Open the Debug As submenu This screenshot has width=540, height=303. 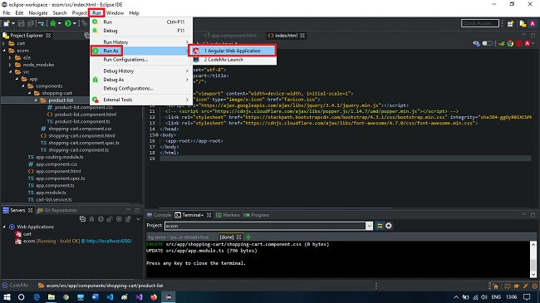coord(141,80)
